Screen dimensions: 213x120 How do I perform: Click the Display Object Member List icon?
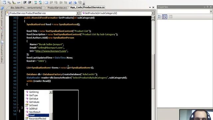(x=4, y=2)
